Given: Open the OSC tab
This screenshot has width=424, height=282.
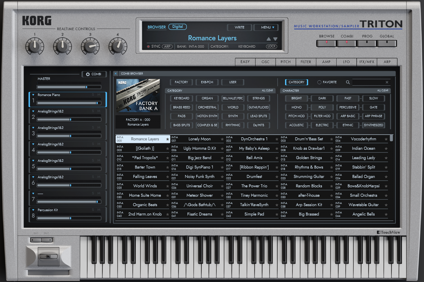Looking at the screenshot, I should pyautogui.click(x=266, y=62).
